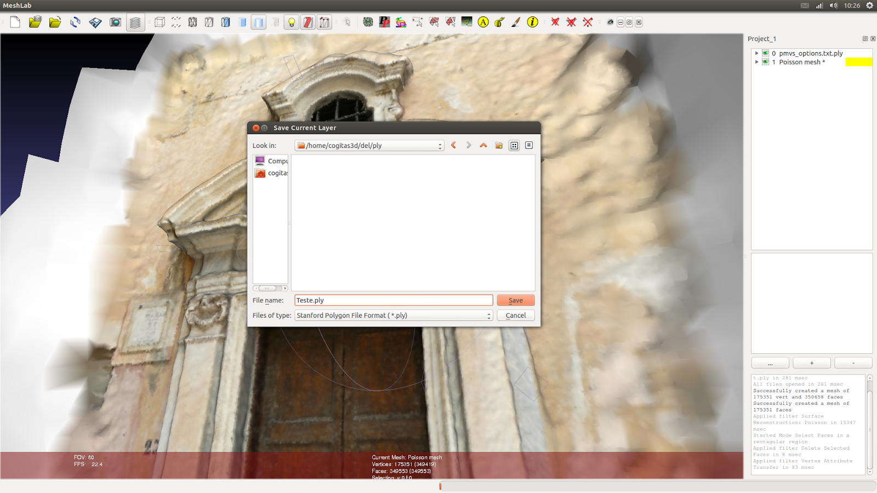
Task: Open Computer in dialog sidebar
Action: (271, 161)
